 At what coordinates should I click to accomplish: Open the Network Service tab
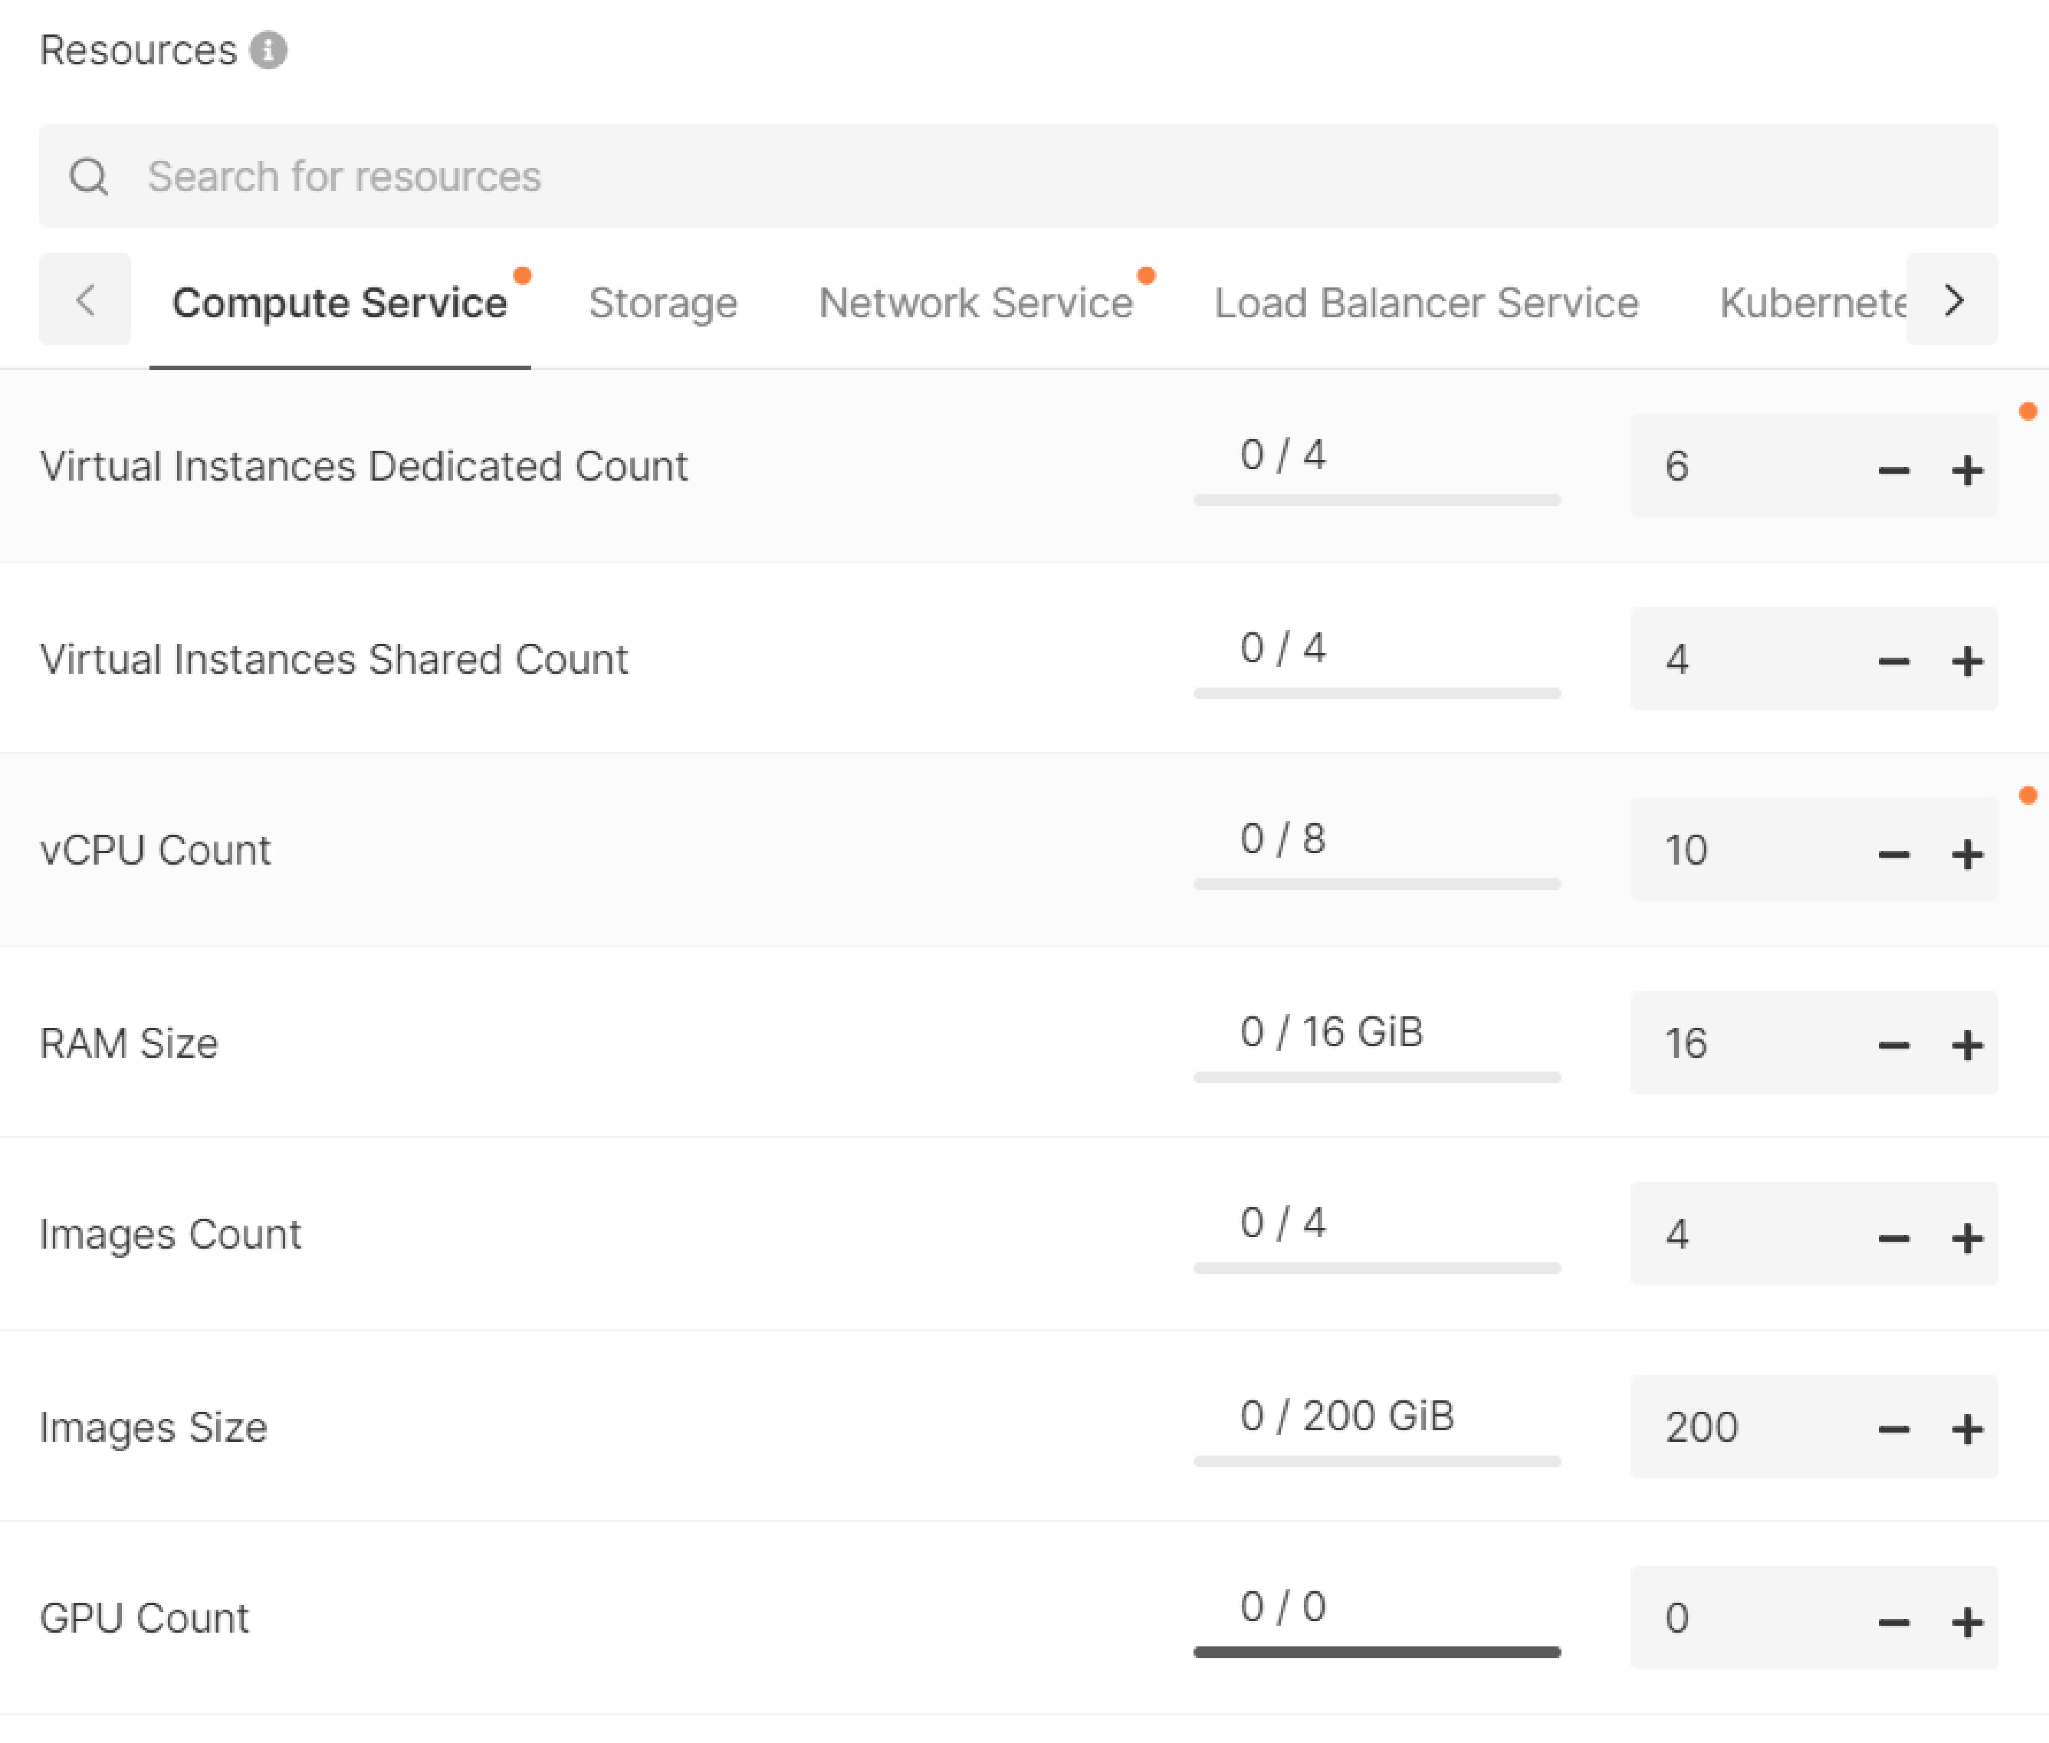pyautogui.click(x=976, y=304)
